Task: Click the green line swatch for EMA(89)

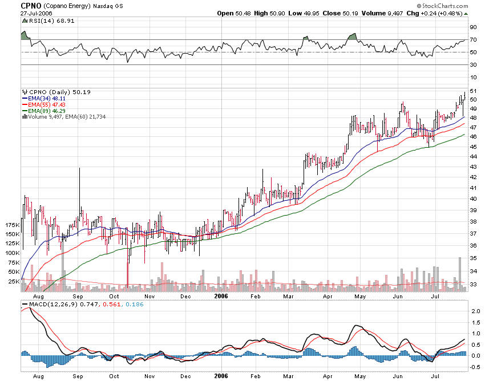Action: [x=25, y=111]
